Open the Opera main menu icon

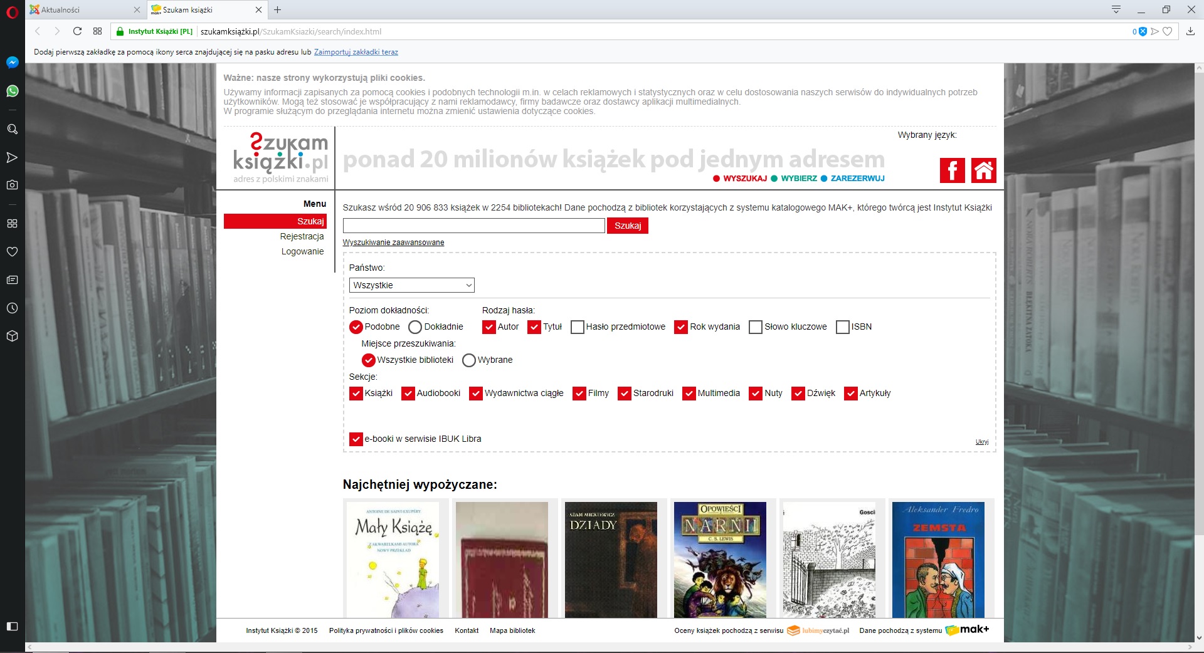point(12,13)
